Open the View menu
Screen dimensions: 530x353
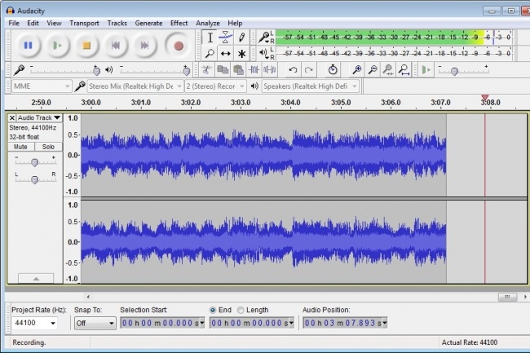coord(54,23)
